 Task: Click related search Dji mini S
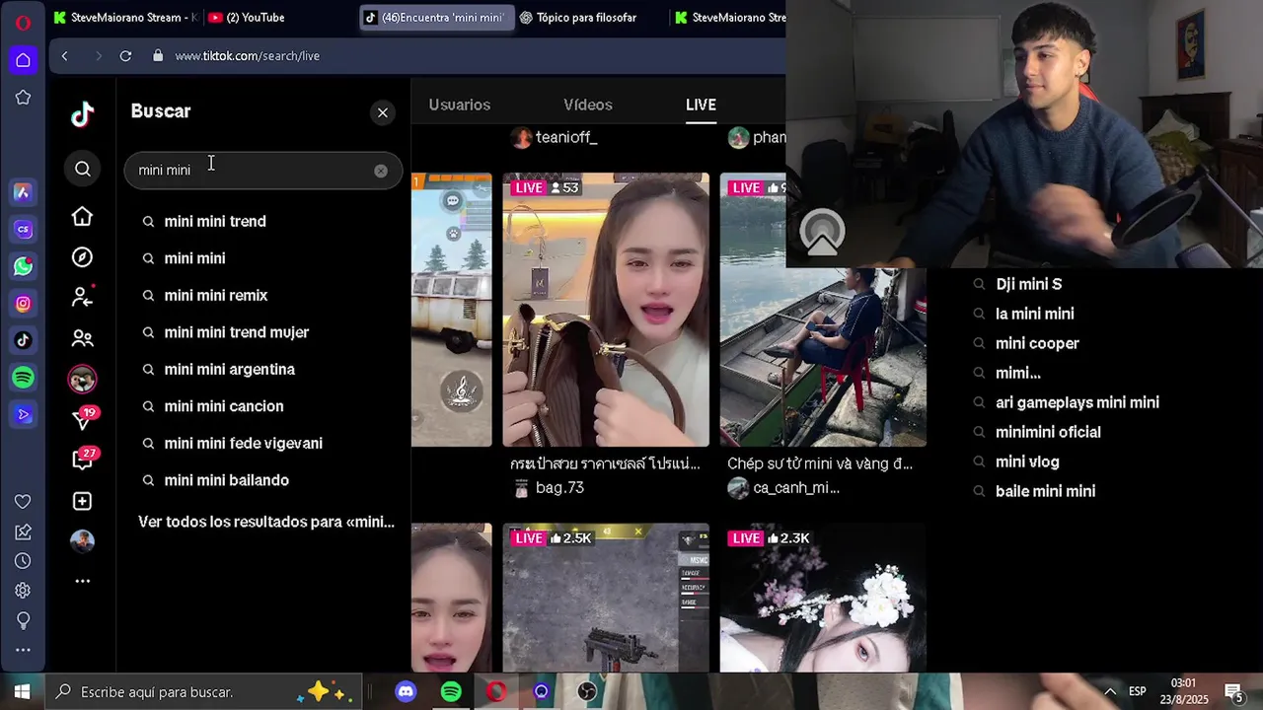click(1029, 284)
